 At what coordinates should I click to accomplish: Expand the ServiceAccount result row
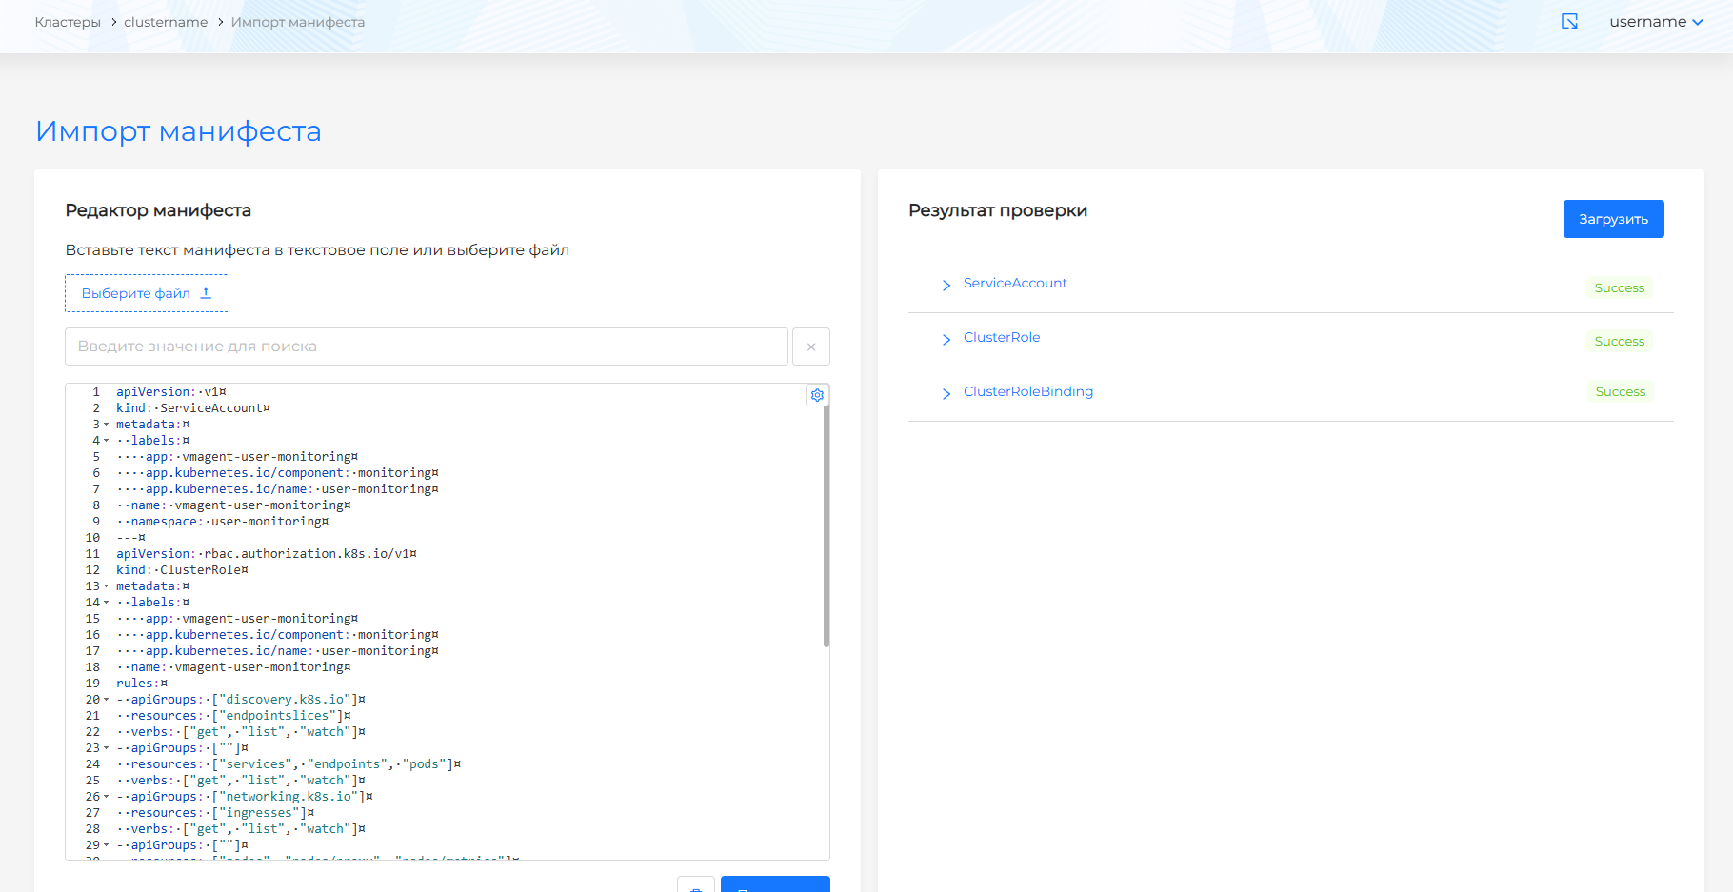pos(946,285)
